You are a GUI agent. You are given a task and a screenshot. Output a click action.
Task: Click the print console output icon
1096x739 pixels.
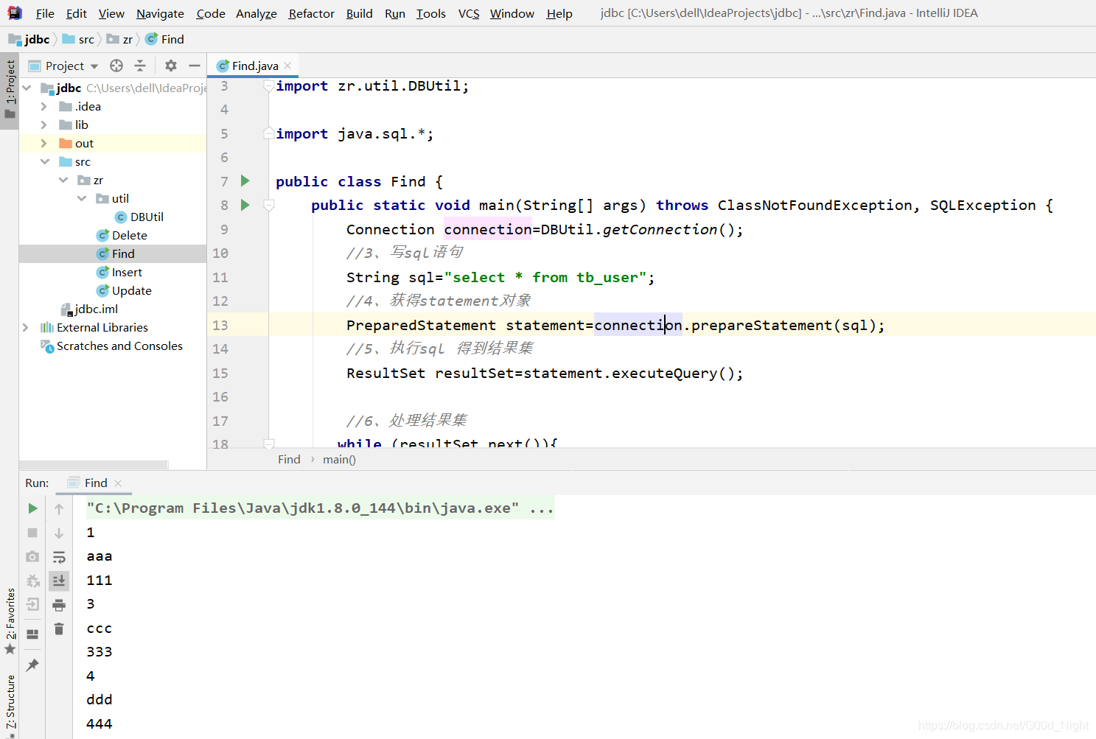tap(59, 605)
